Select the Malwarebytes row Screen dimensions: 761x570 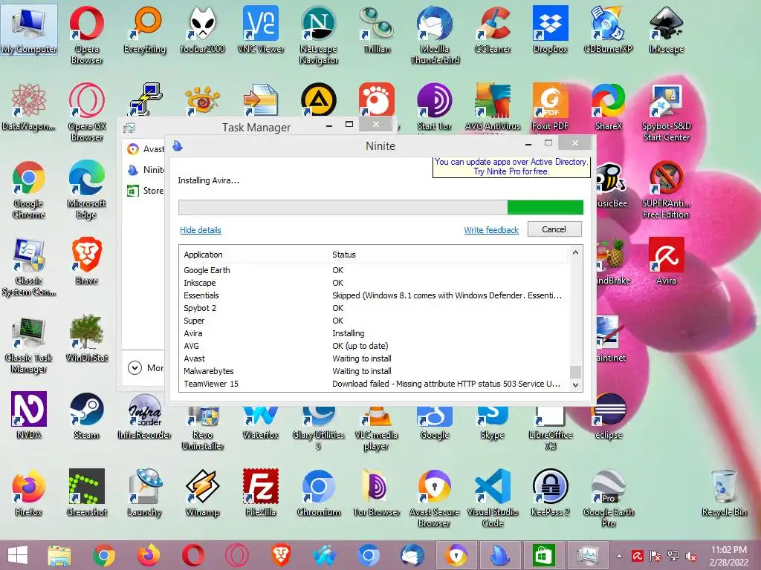[375, 371]
